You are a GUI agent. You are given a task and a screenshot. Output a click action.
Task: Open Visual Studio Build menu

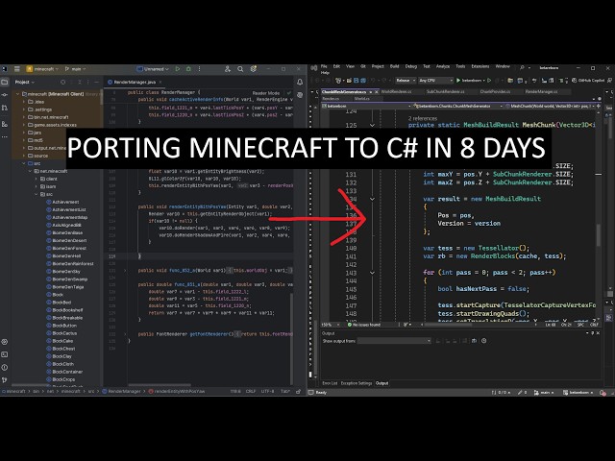pos(394,66)
